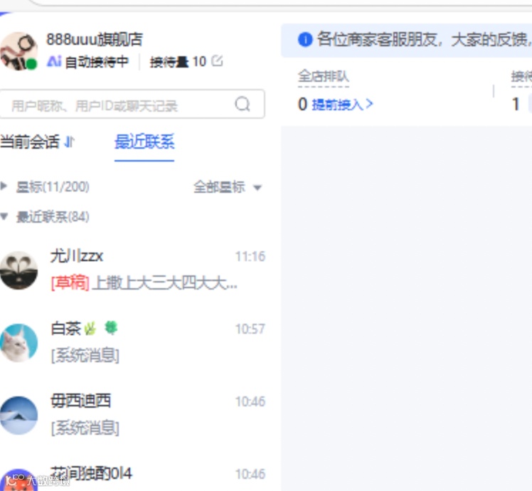Open conversation with 花间独酌0l4

(x=133, y=477)
